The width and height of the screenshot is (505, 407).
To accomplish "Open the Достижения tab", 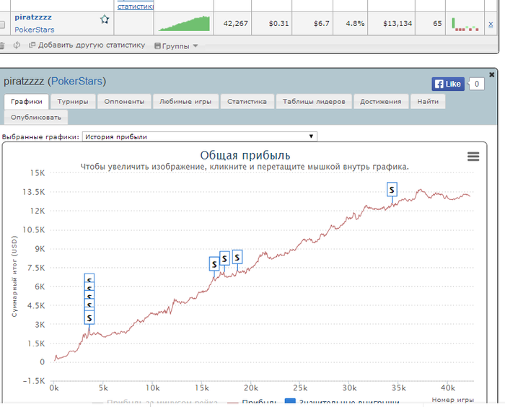I will [x=381, y=102].
